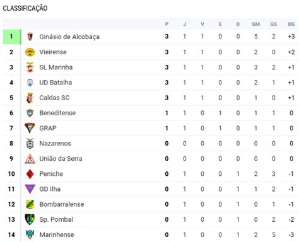Click the Ginásio de Alcobaça club crest

30,37
